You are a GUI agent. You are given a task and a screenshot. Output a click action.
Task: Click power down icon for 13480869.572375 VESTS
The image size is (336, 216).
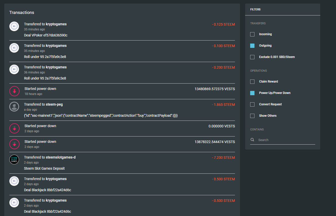pyautogui.click(x=14, y=91)
